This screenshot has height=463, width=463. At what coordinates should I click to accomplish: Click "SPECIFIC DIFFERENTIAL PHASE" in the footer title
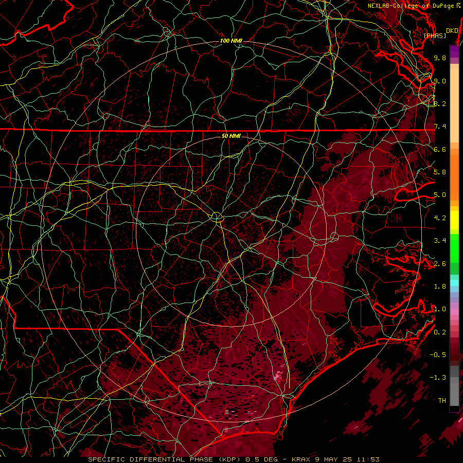pos(150,459)
